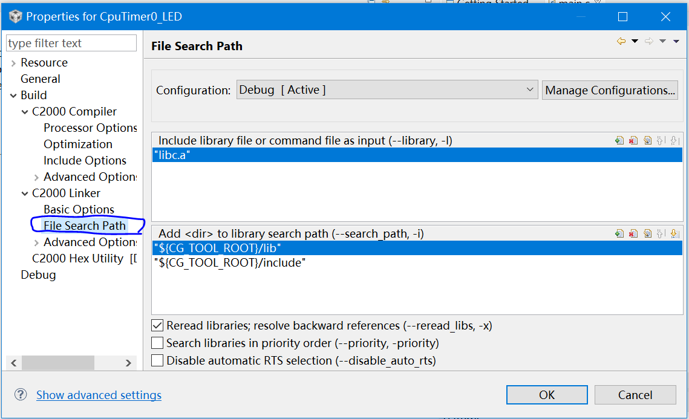Open the Configuration dropdown

click(530, 90)
